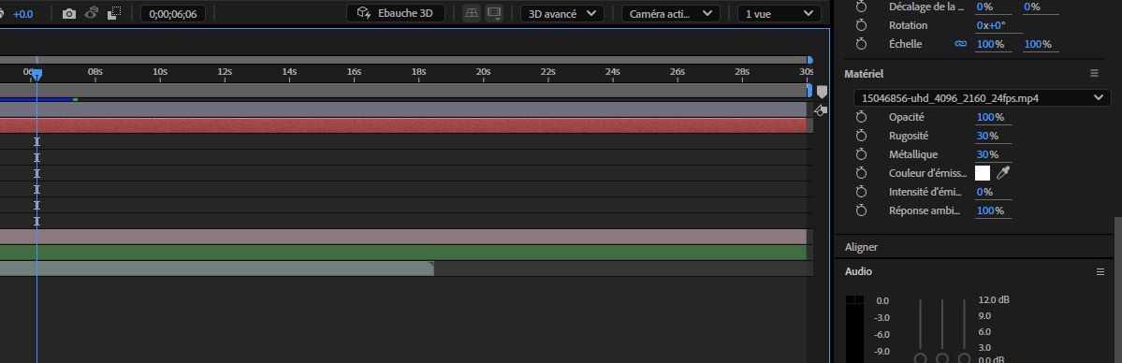Open the Caméra active dropdown
This screenshot has width=1122, height=363.
click(670, 14)
